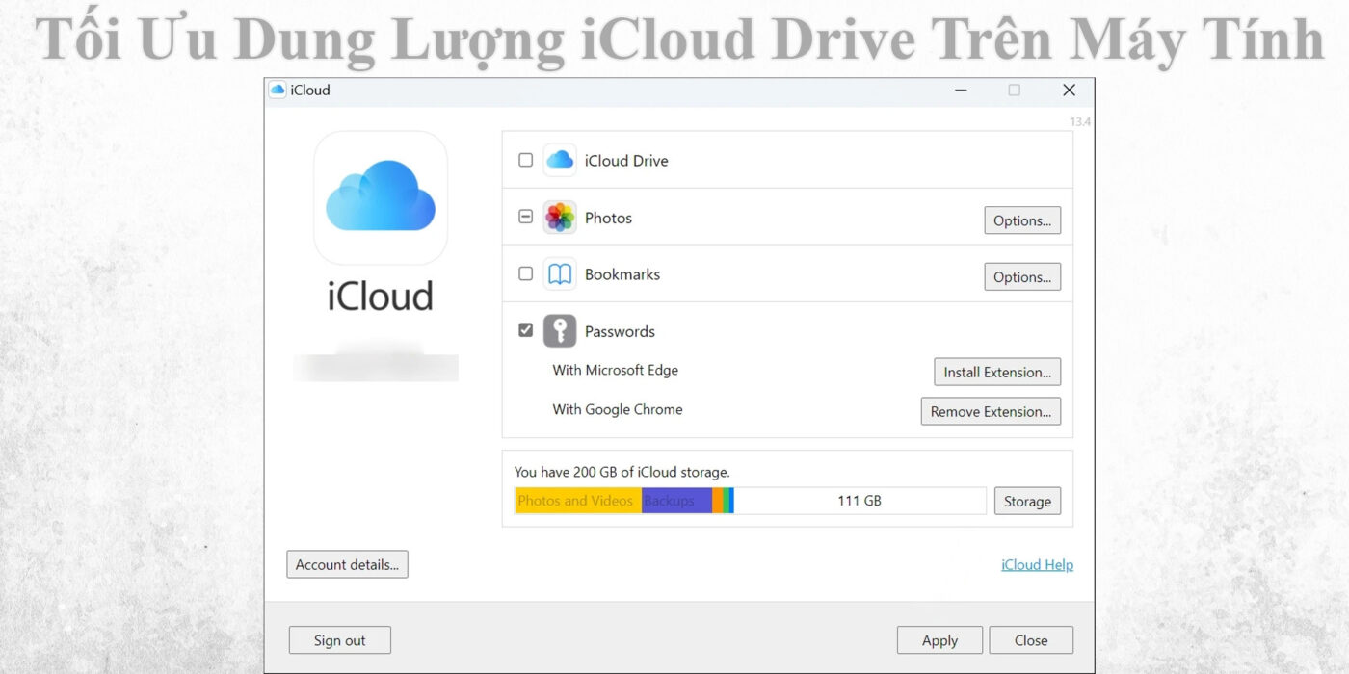Open Account details
Viewport: 1349px width, 674px height.
(347, 565)
